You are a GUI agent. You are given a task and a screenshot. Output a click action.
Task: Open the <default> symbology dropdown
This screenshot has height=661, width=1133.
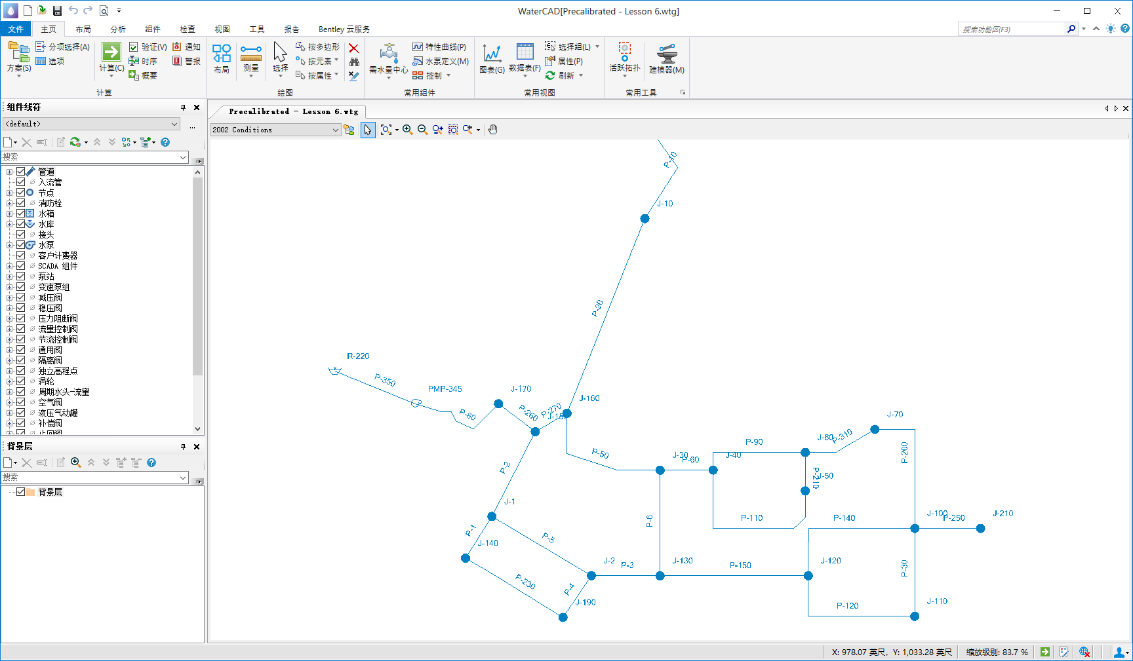pyautogui.click(x=174, y=124)
